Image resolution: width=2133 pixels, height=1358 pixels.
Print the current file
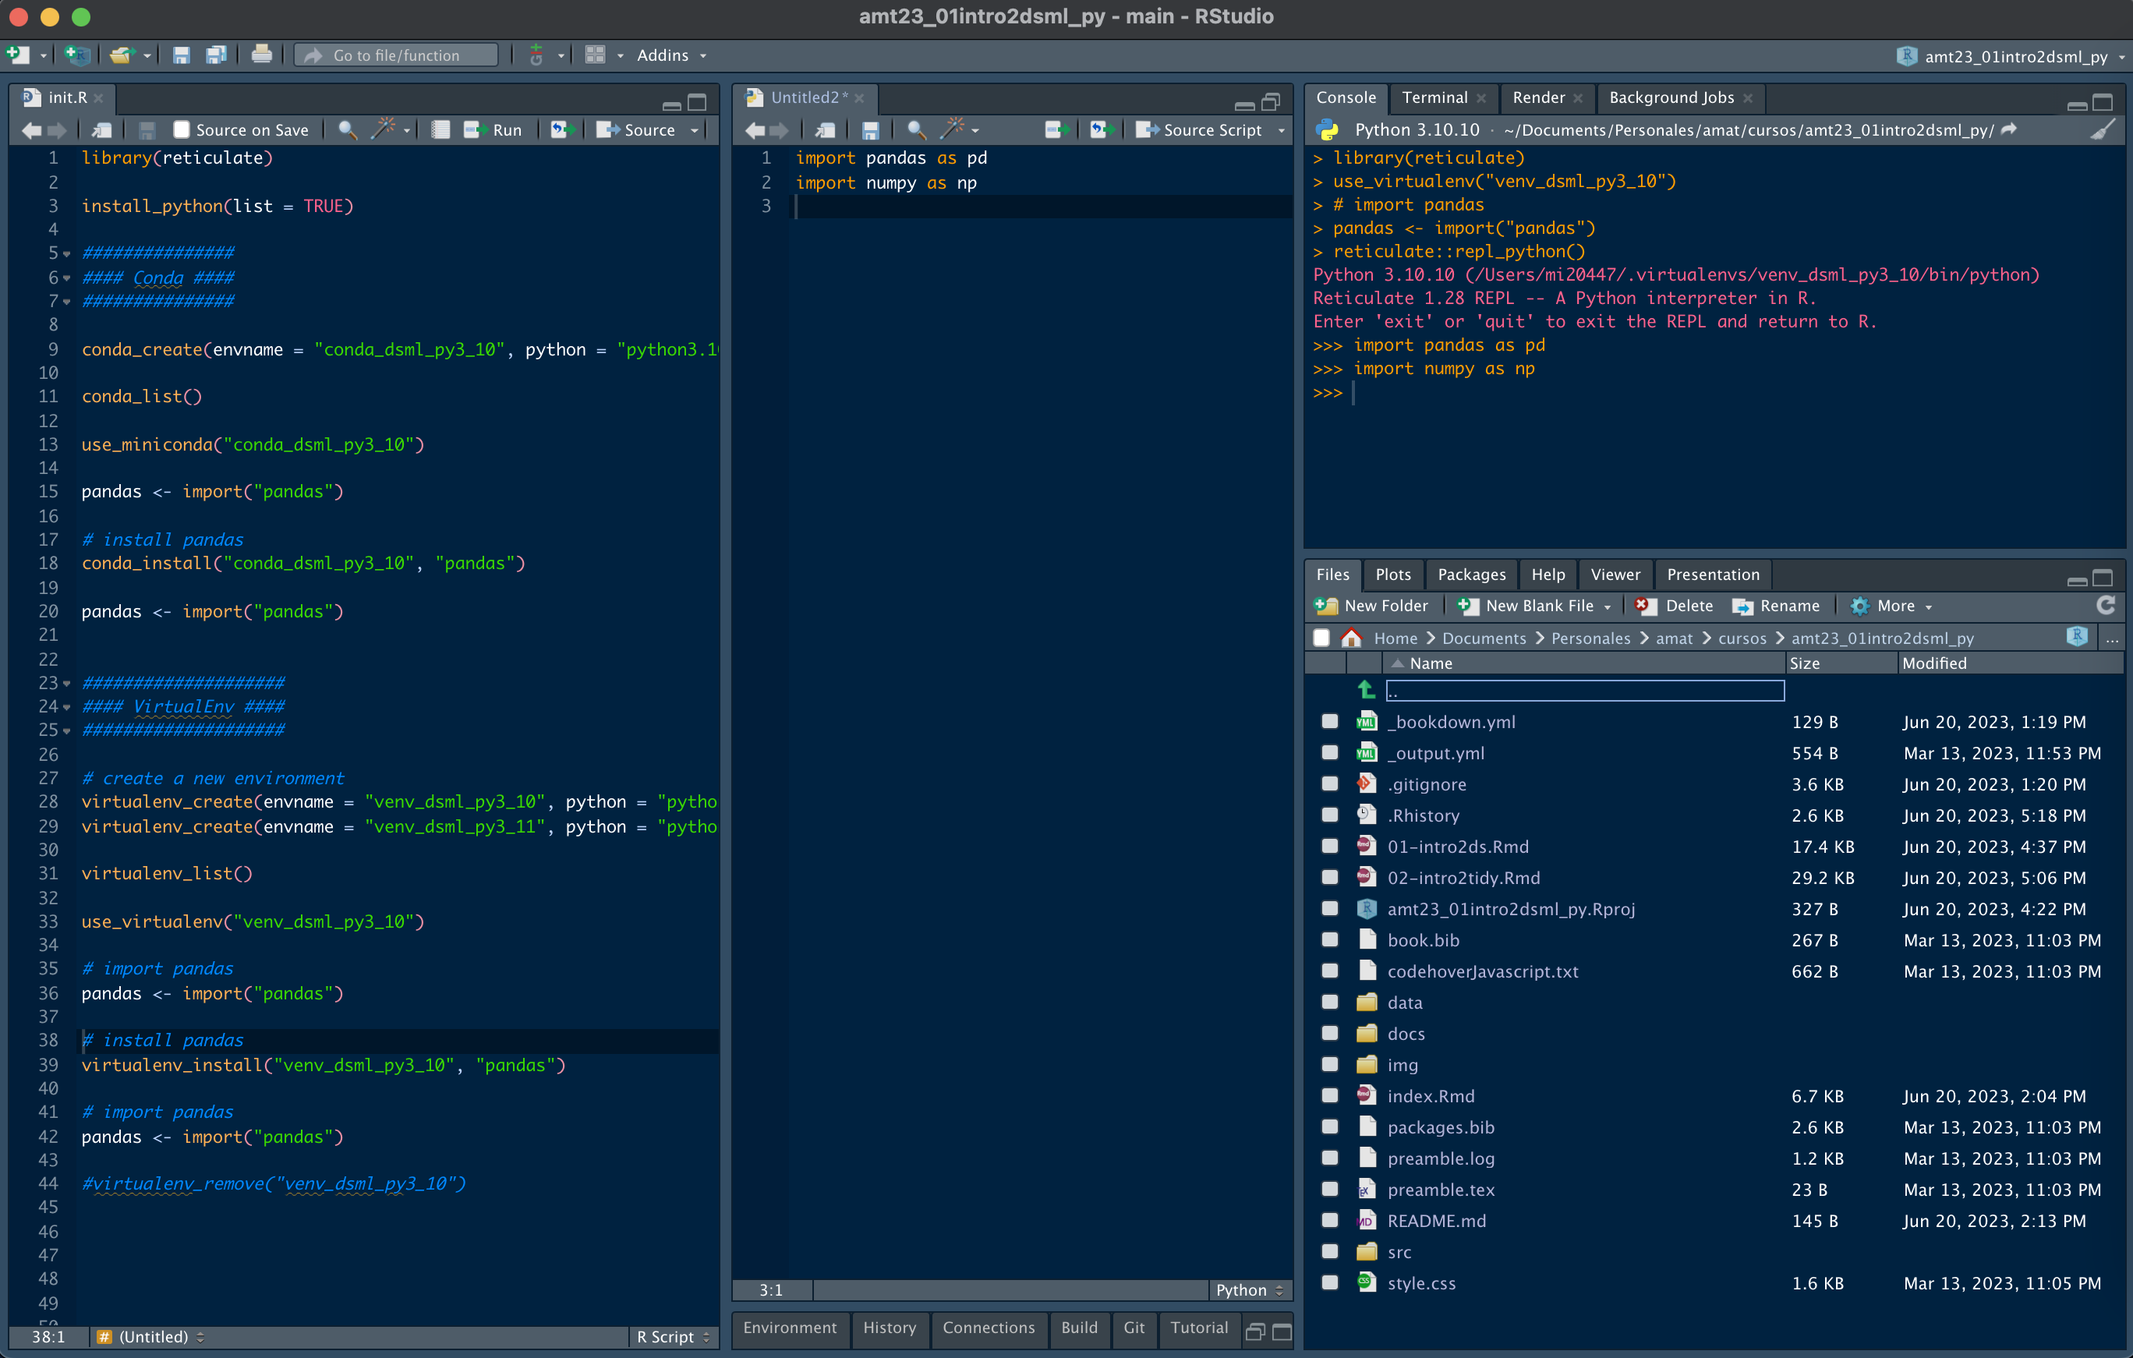coord(261,55)
